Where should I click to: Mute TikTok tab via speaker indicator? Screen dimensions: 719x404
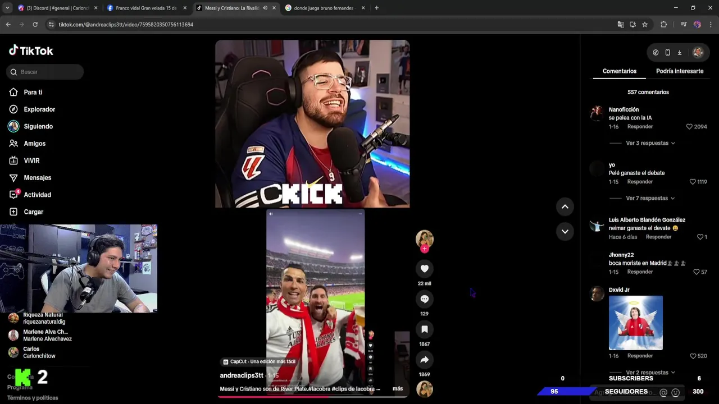(x=265, y=8)
